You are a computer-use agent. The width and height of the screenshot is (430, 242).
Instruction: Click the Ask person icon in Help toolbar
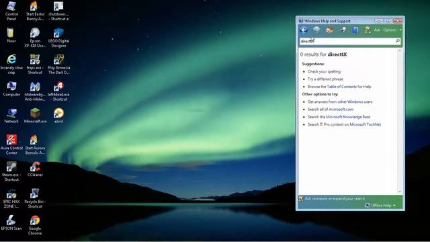[368, 30]
